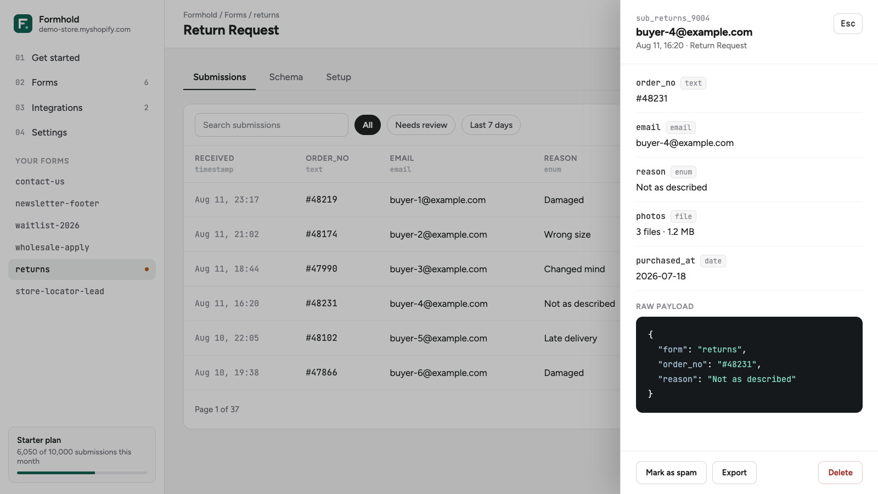Click the Export button

click(734, 473)
